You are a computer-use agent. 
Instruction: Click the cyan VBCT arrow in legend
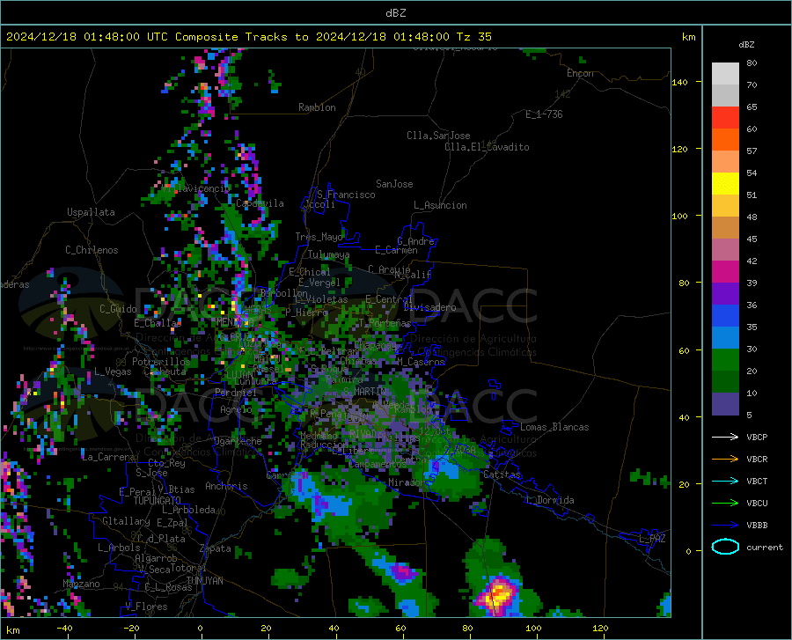tap(725, 481)
